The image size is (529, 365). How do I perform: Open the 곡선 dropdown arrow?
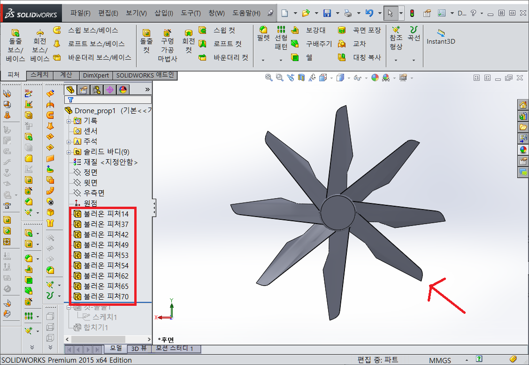[x=414, y=60]
